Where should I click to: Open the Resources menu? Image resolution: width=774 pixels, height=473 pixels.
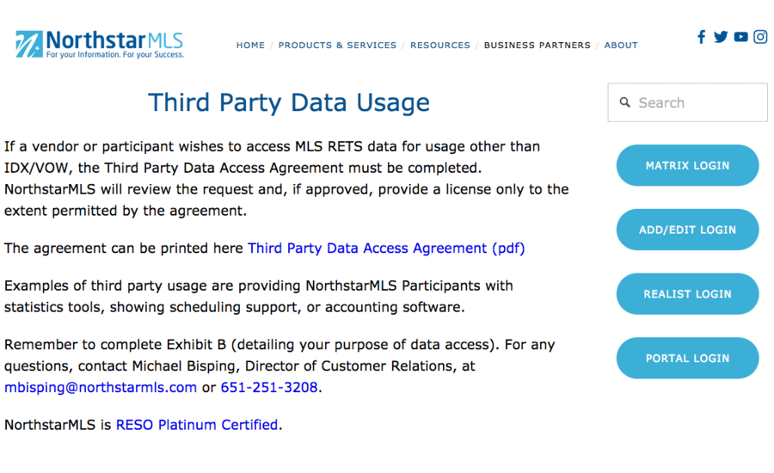pyautogui.click(x=439, y=46)
